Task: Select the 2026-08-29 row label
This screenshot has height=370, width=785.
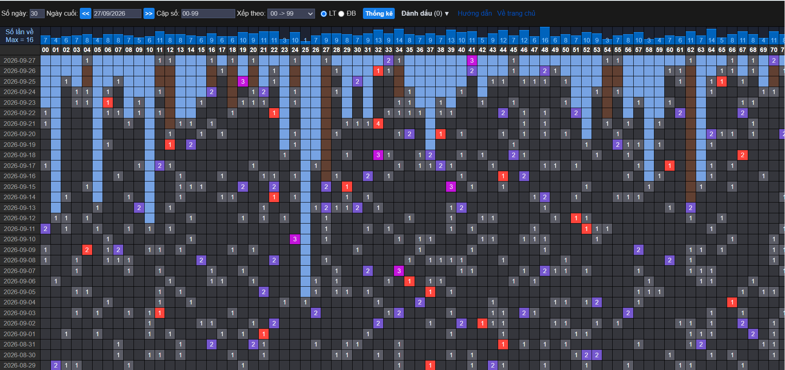Action: click(x=20, y=365)
